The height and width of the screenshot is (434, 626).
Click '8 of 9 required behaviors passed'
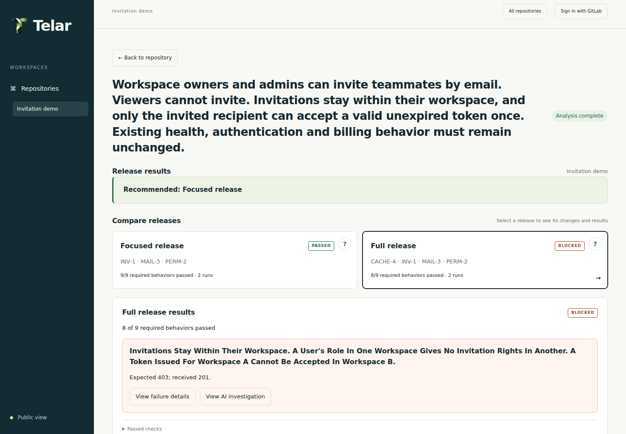pos(169,328)
